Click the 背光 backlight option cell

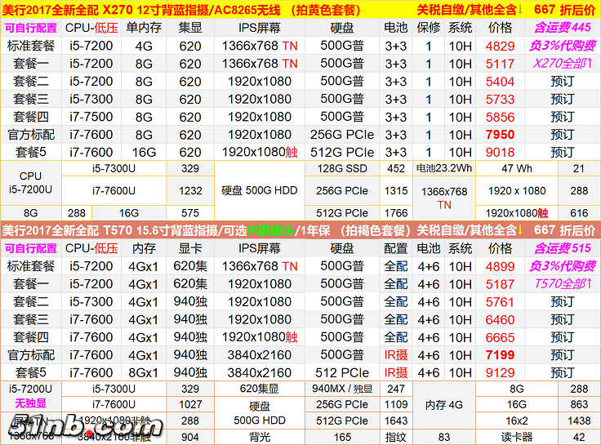[260, 438]
